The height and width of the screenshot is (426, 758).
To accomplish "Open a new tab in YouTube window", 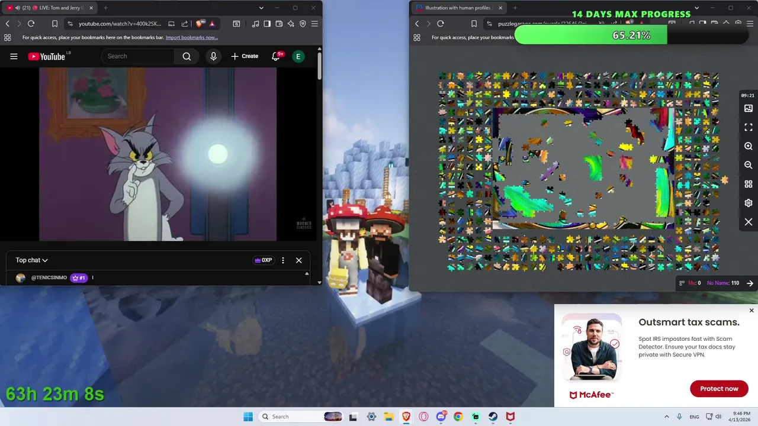I will coord(105,8).
